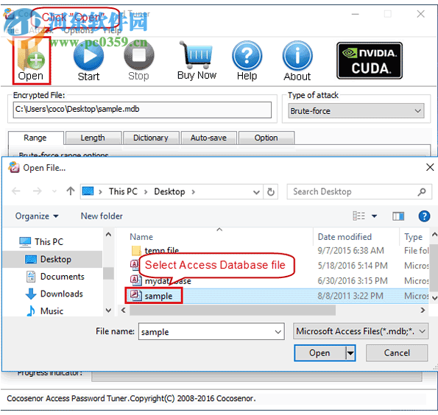Start the password attack
This screenshot has width=438, height=415.
(x=88, y=61)
